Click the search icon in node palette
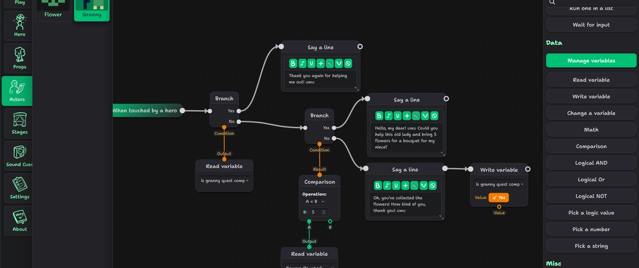The height and width of the screenshot is (268, 639). tap(552, 2)
